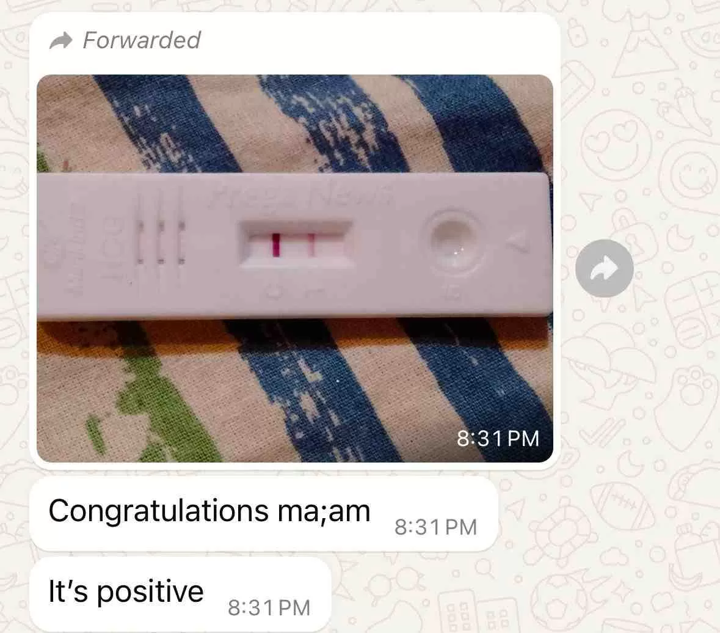Tap the round forward button beside the photo

(x=605, y=268)
